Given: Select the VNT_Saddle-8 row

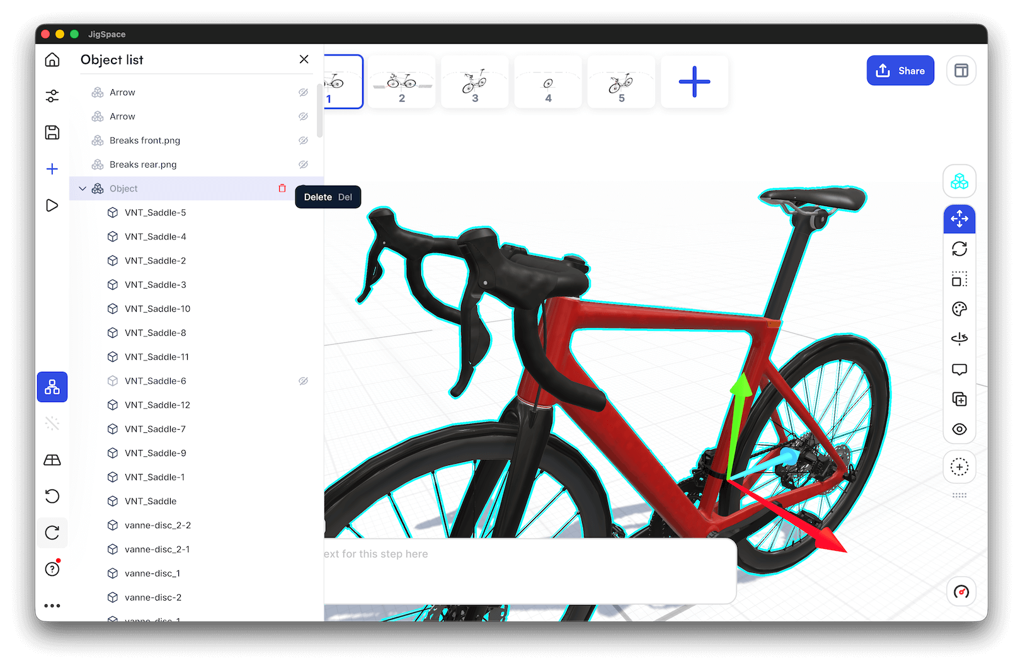Looking at the screenshot, I should (x=197, y=333).
